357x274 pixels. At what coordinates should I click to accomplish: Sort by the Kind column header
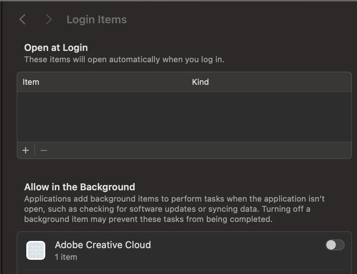pyautogui.click(x=200, y=82)
